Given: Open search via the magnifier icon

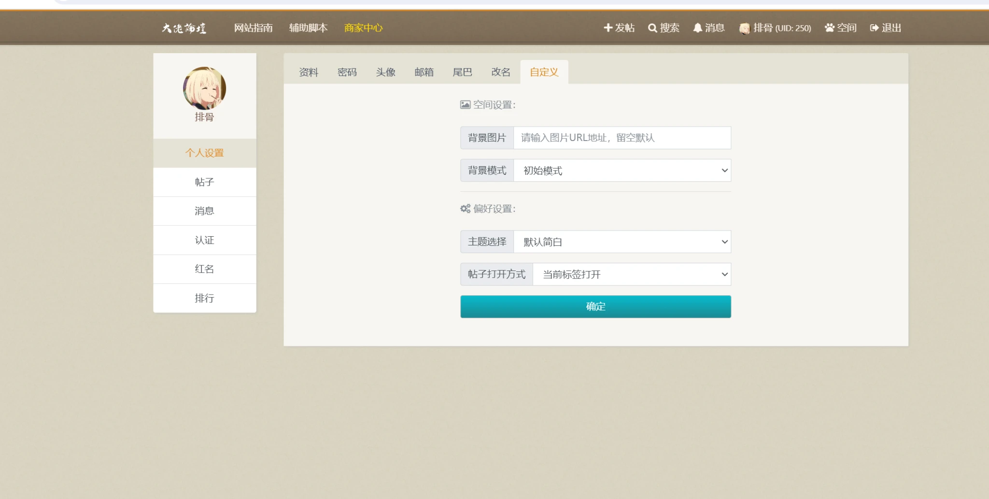Looking at the screenshot, I should [x=652, y=28].
